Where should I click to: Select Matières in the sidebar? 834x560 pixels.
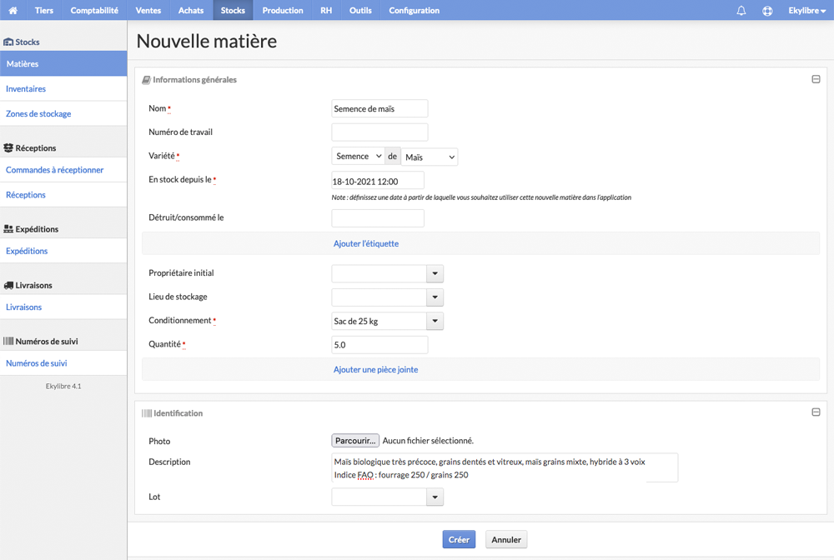63,64
